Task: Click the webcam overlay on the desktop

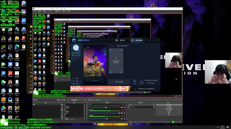Action: 218,72
